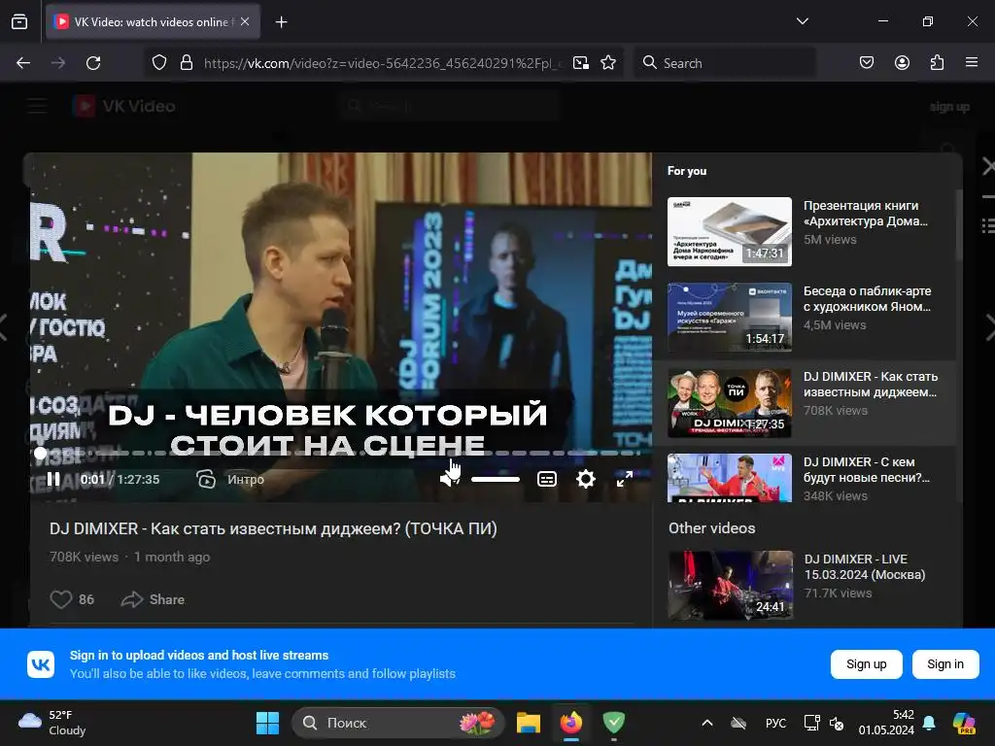Go forward in browser history
The image size is (995, 746).
click(58, 63)
